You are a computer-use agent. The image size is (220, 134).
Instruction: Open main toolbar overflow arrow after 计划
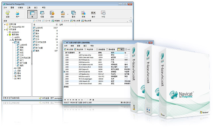coord(131,18)
